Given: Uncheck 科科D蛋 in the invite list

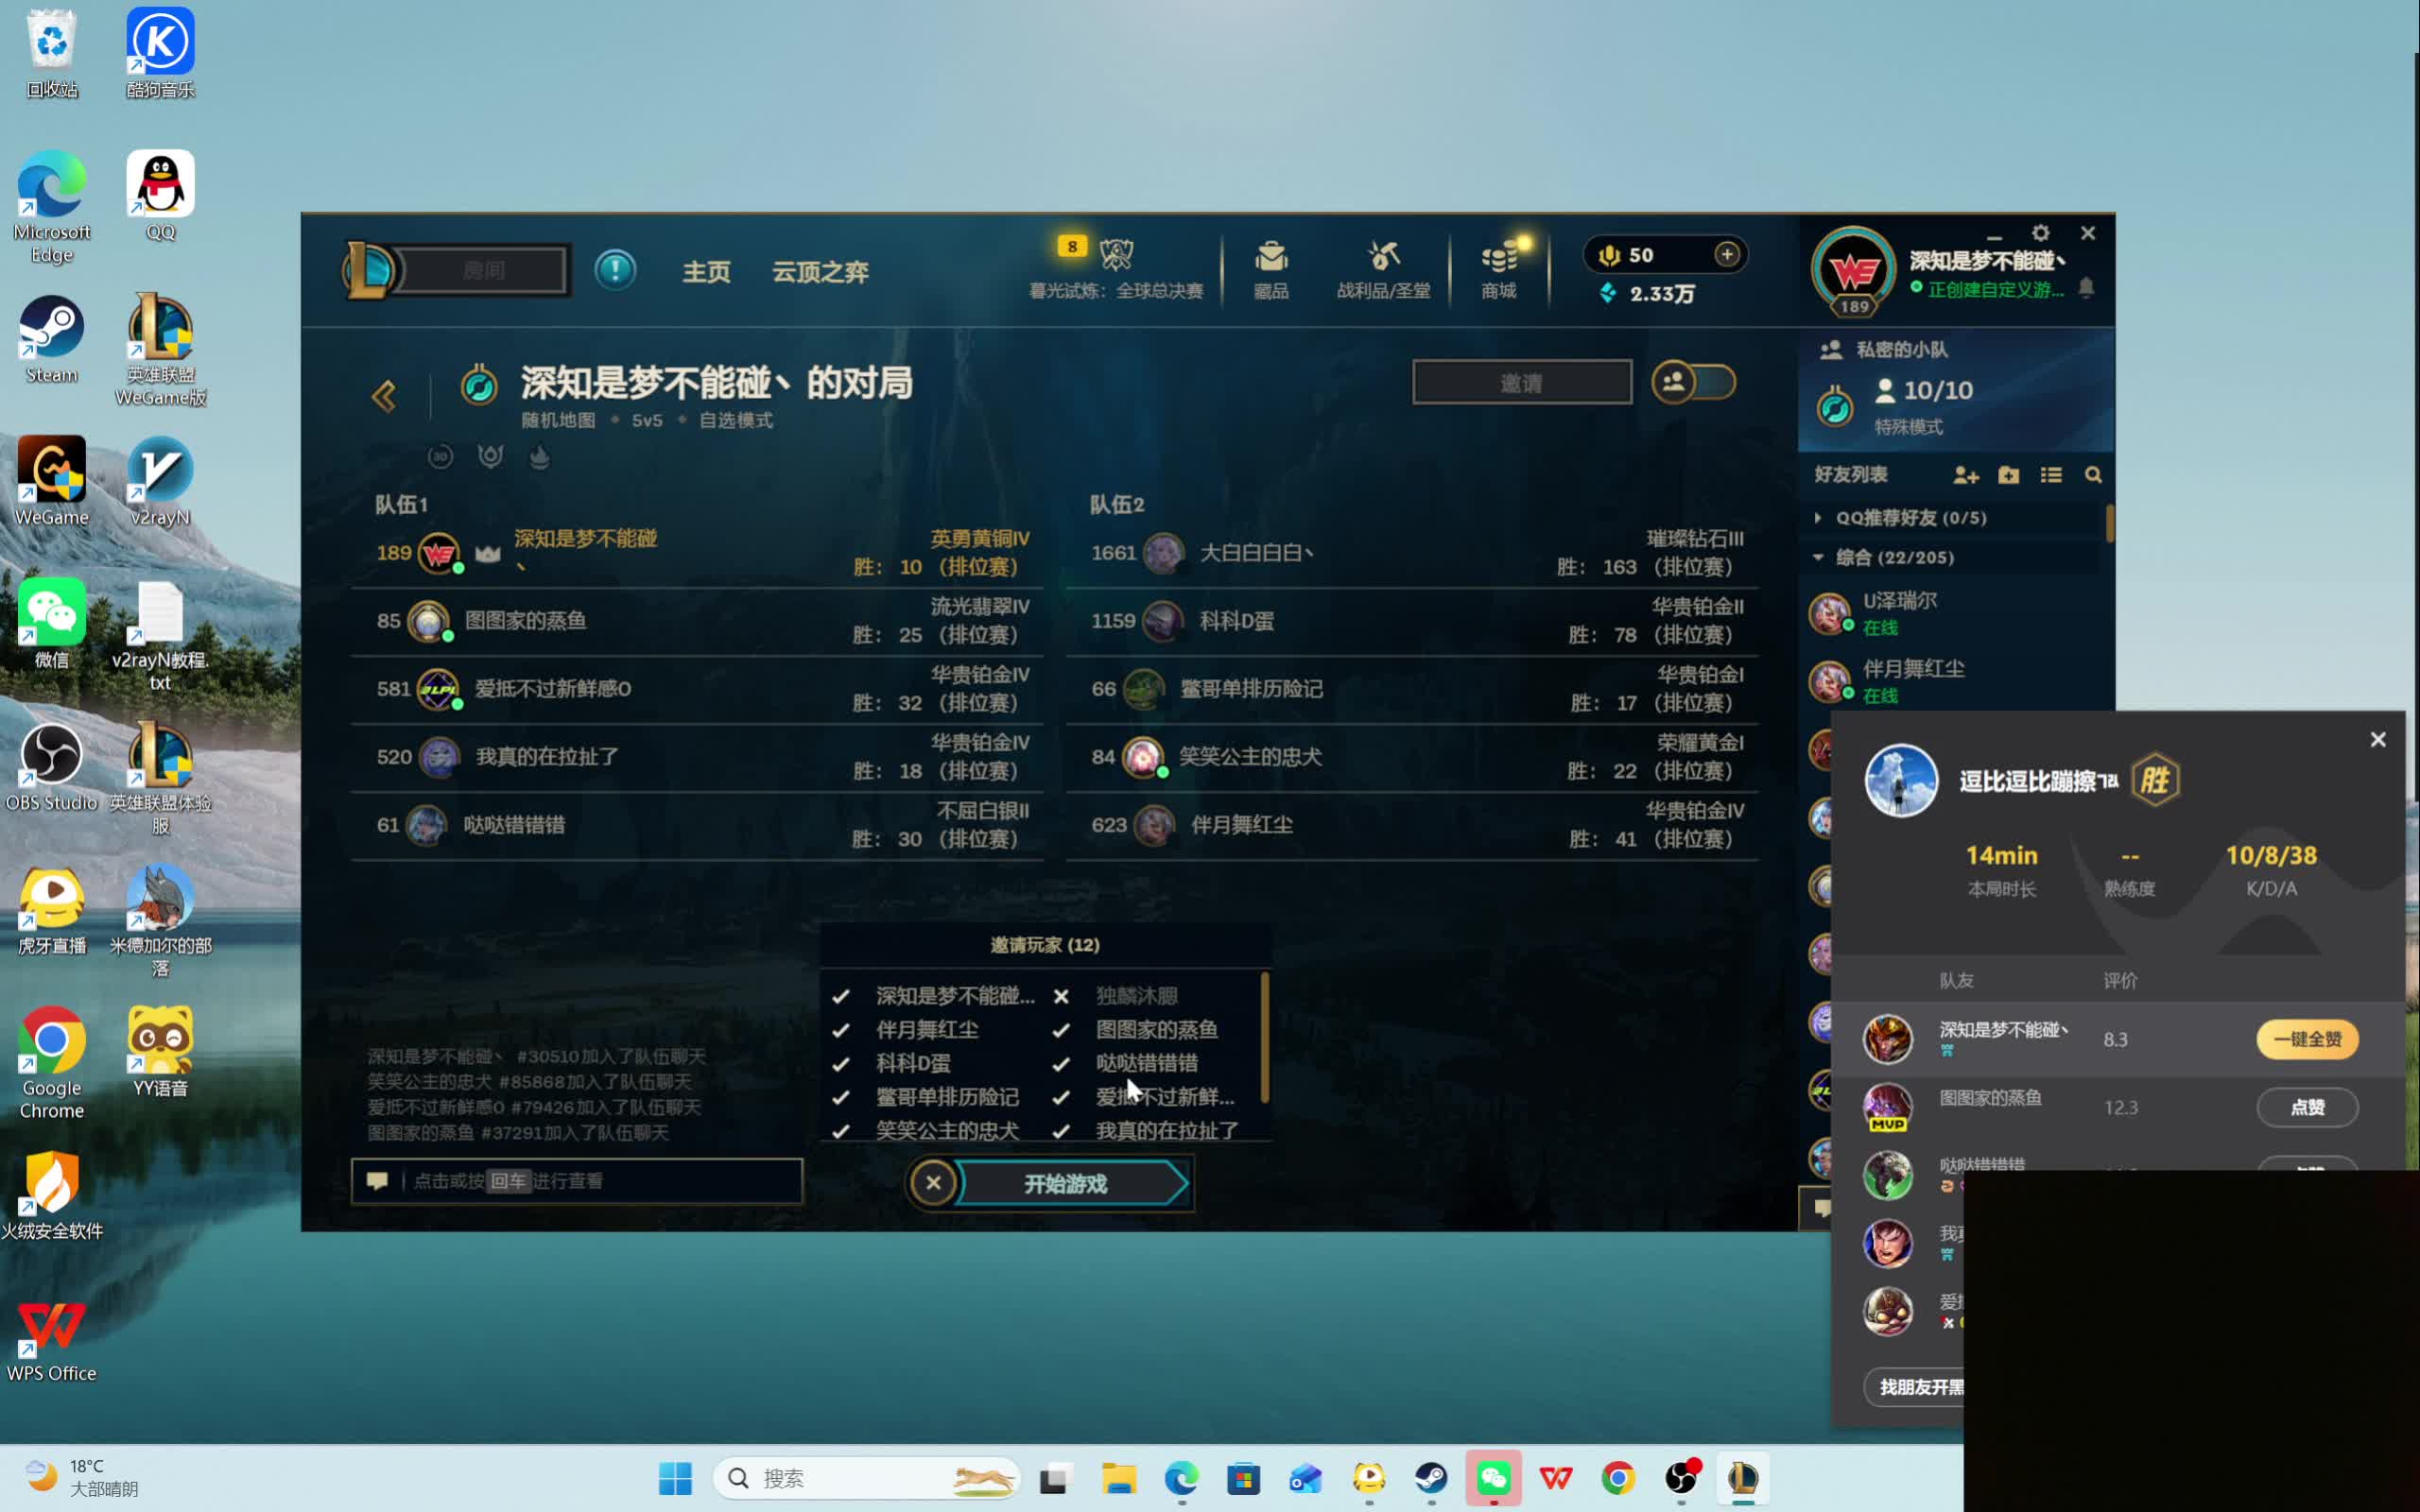Looking at the screenshot, I should coord(840,1063).
